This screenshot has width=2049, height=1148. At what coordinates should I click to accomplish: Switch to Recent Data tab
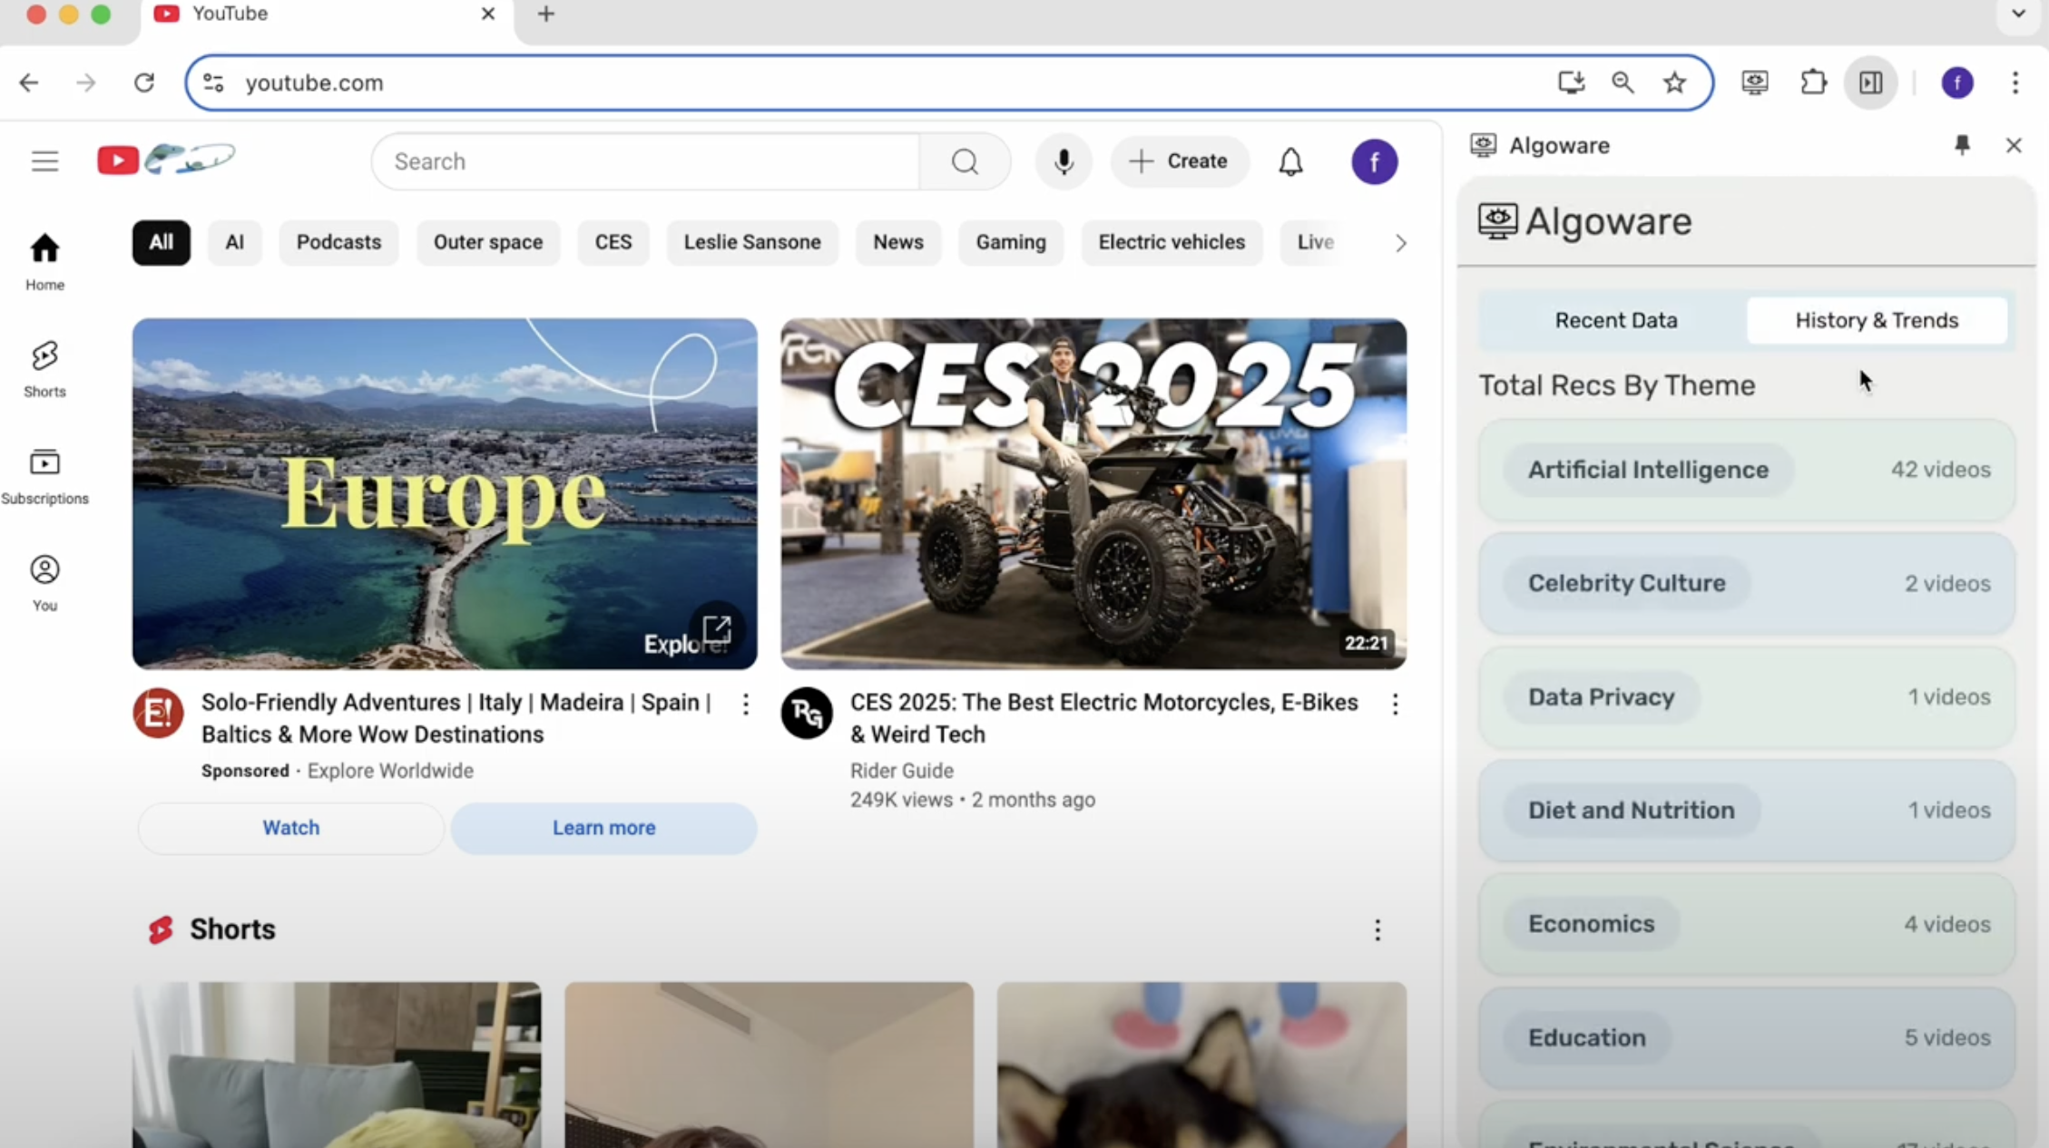pos(1615,320)
